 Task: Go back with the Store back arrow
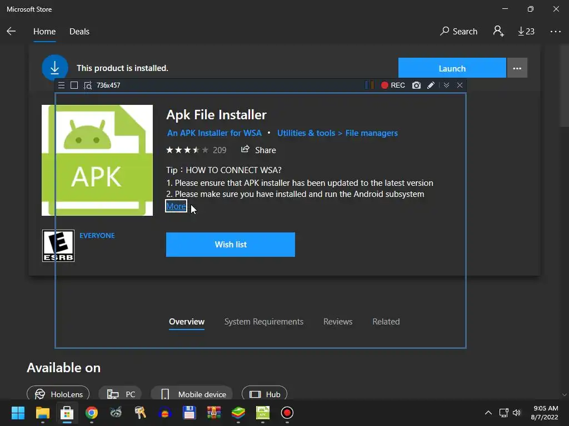11,31
